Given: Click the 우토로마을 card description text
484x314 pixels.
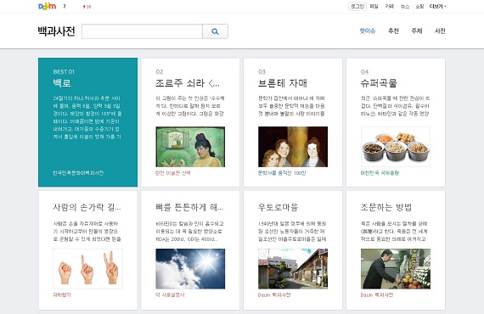Looking at the screenshot, I should point(292,232).
